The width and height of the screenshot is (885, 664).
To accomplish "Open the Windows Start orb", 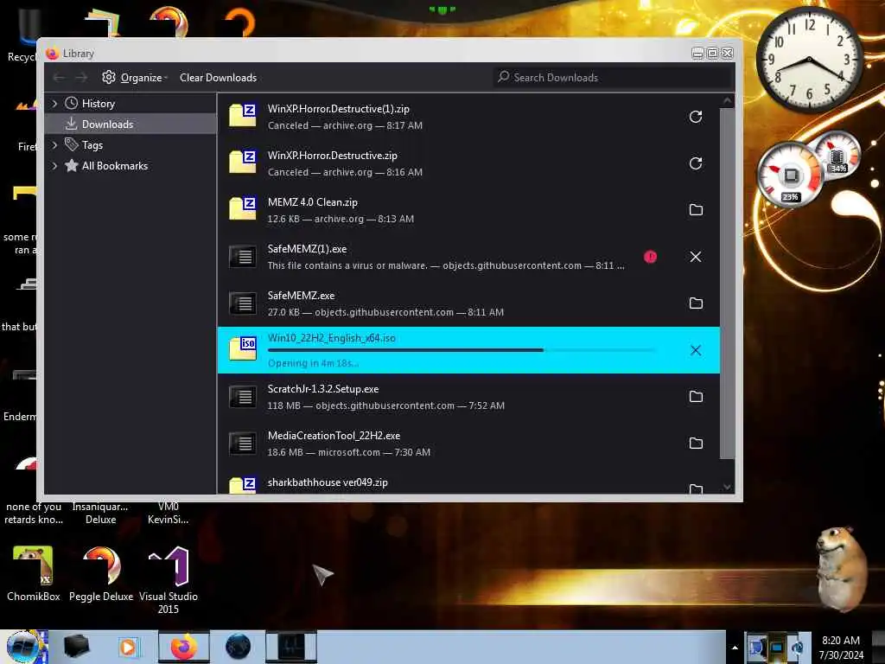I will (x=25, y=647).
